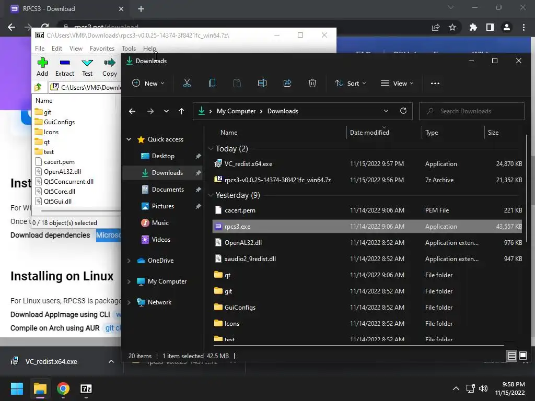This screenshot has width=535, height=401.
Task: Open the See more ellipsis menu
Action: pyautogui.click(x=435, y=83)
